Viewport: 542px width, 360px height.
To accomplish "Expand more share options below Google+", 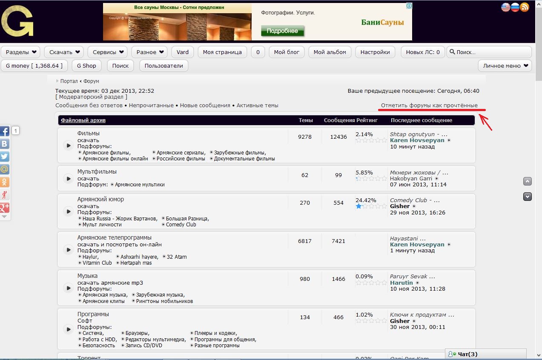I will [x=4, y=217].
